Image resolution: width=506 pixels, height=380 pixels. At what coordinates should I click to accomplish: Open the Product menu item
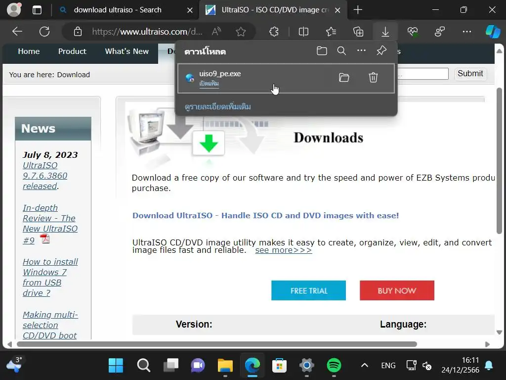coord(72,51)
